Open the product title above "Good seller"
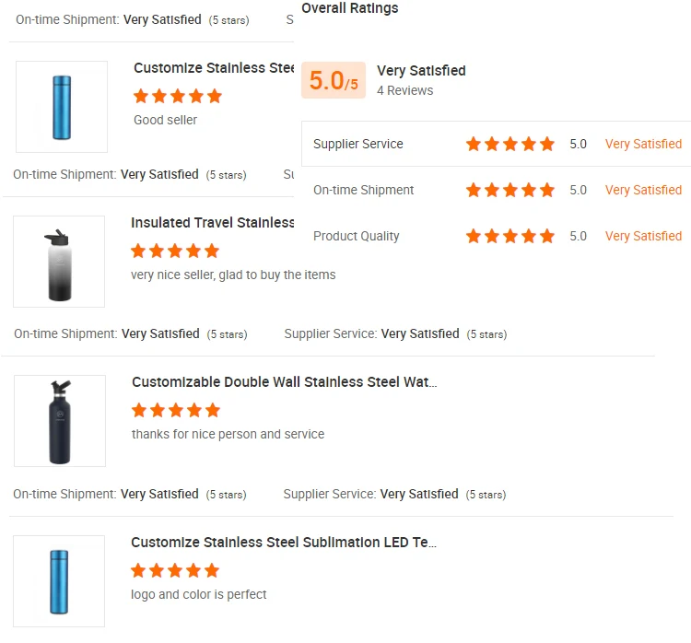Image resolution: width=691 pixels, height=643 pixels. click(214, 68)
